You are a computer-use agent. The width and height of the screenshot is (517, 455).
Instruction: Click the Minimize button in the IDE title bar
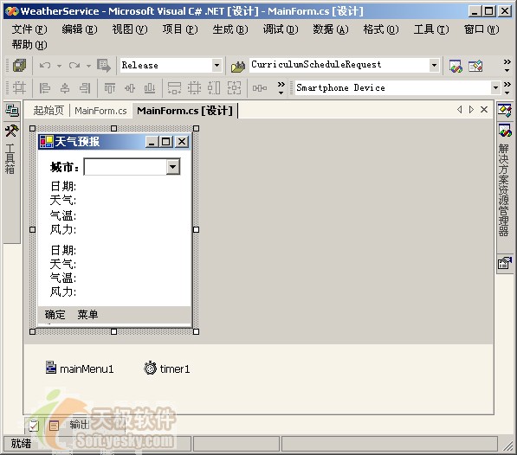(475, 11)
